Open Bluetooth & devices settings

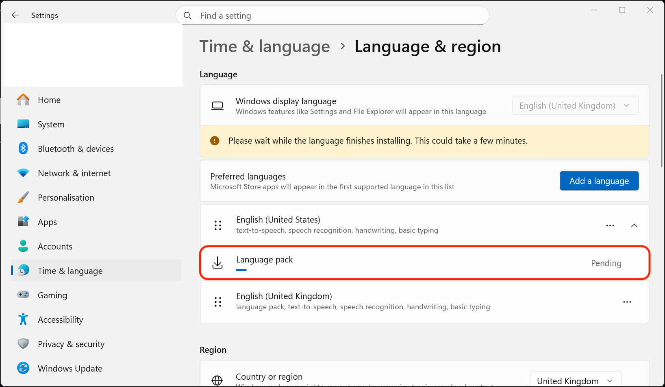click(76, 149)
